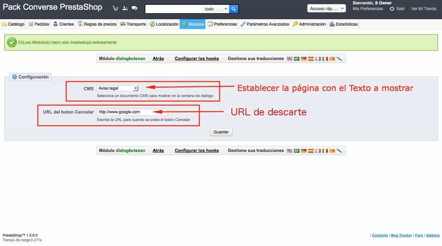Click blue tool icon after lower flags
The image size is (442, 246).
point(339,151)
